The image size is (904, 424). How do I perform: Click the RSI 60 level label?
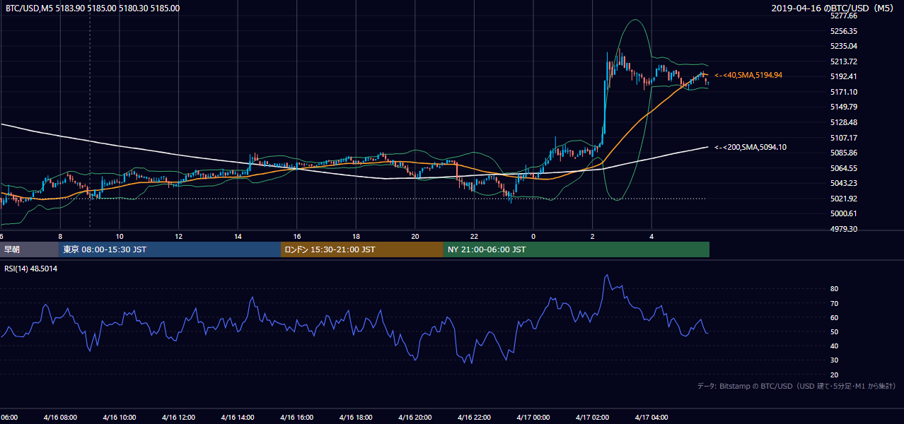834,317
